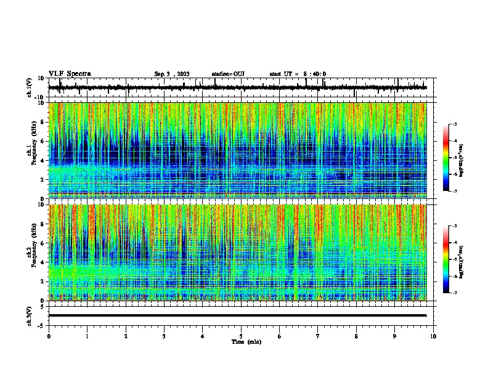This screenshot has height=377, width=488.
Task: Click the ch.1 spectrogram color scale bar
Action: [x=446, y=158]
